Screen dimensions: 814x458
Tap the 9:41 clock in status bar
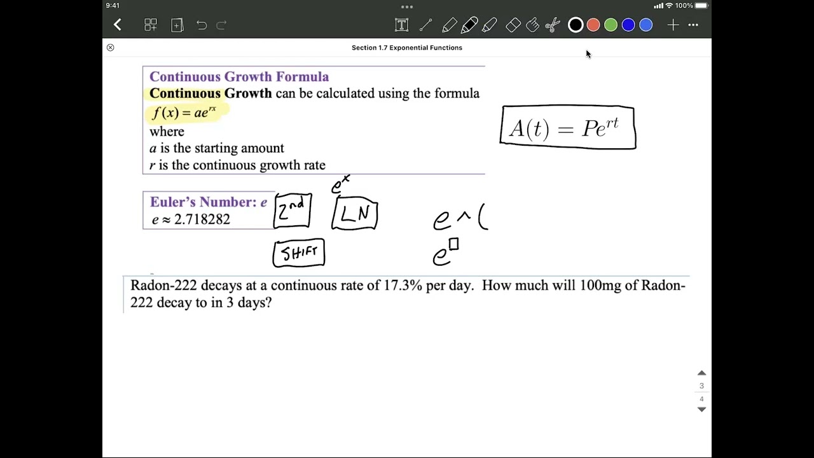(113, 6)
